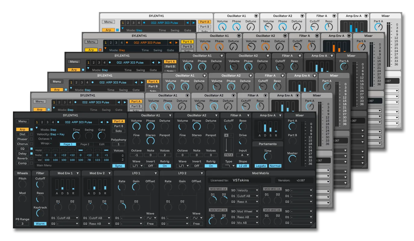Click the PB Range value field
The image size is (414, 241).
(23, 224)
